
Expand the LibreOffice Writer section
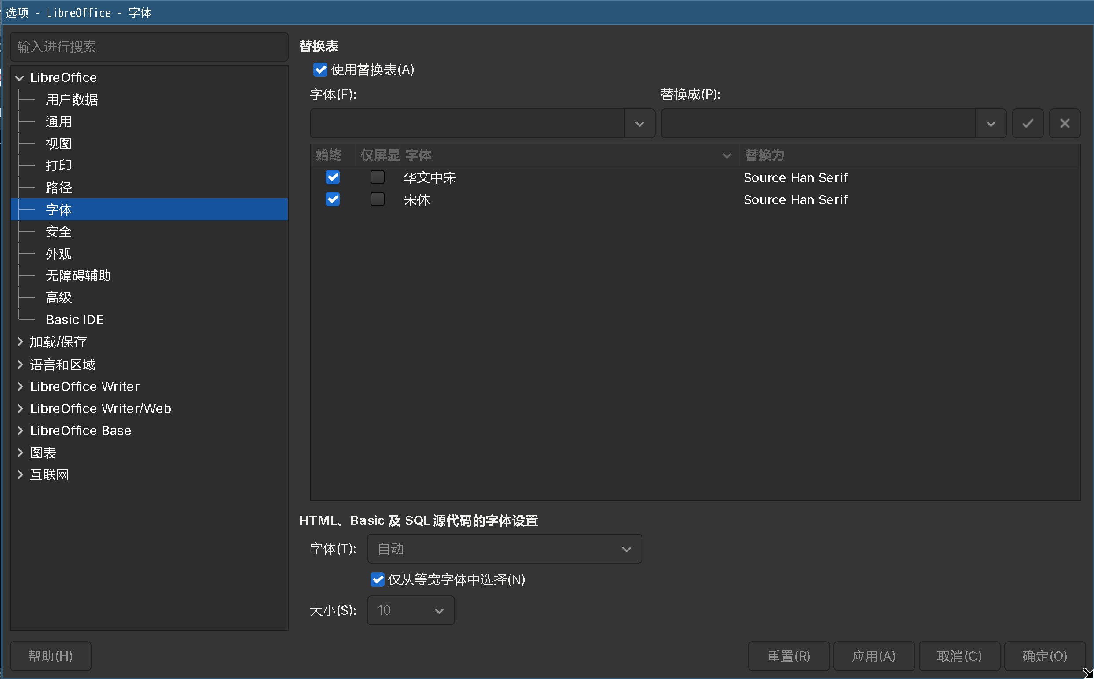(20, 386)
